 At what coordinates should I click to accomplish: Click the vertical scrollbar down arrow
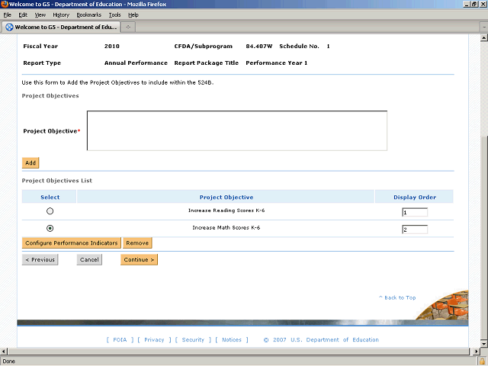pyautogui.click(x=484, y=344)
